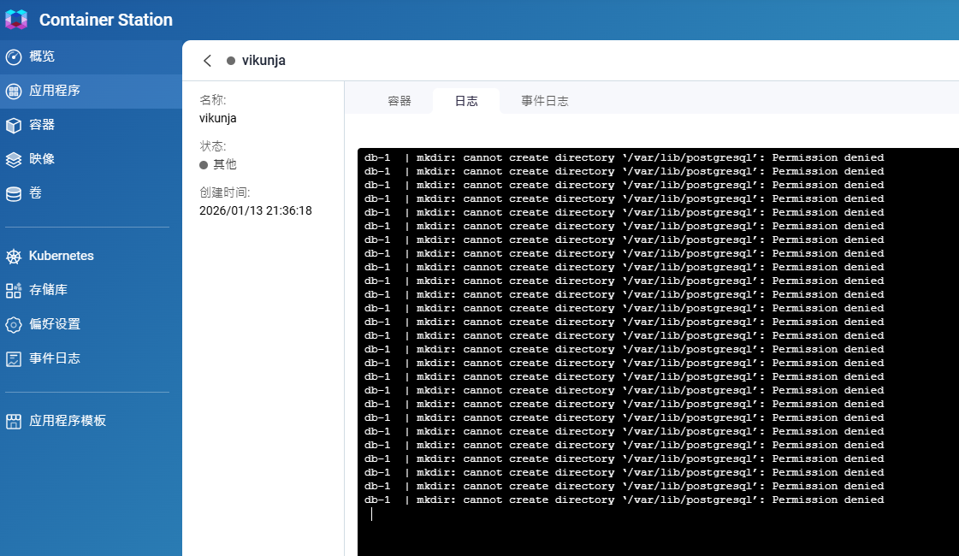Go back using the left chevron arrow

[207, 61]
